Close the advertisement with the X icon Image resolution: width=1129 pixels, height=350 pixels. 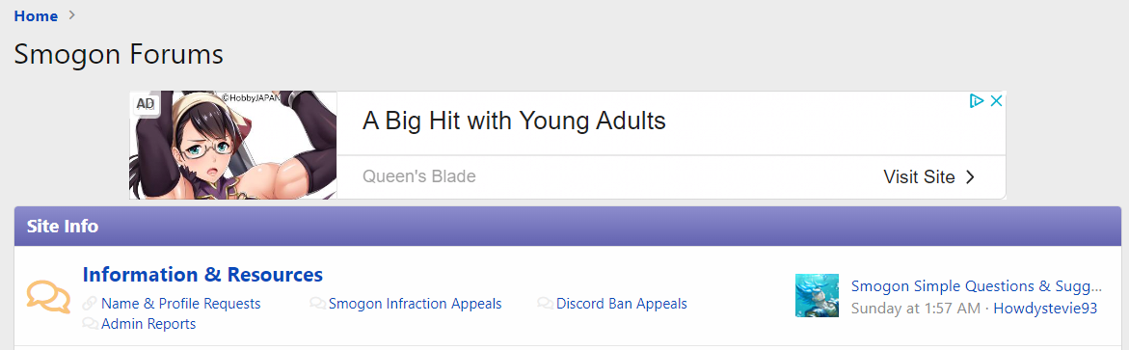coord(997,101)
